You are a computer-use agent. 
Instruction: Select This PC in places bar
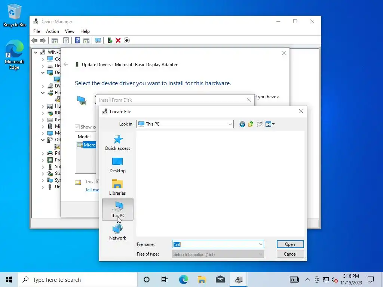click(x=117, y=209)
